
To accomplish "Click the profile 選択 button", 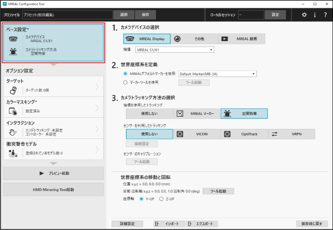I will click(x=124, y=14).
